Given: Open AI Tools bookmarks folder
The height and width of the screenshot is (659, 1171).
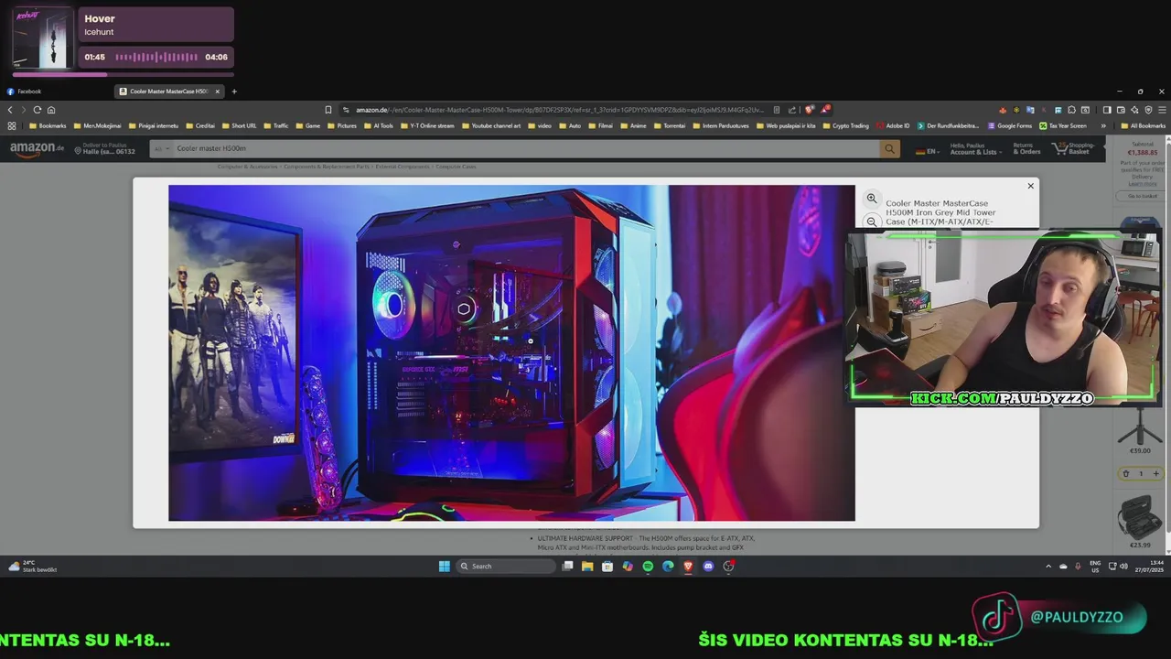Looking at the screenshot, I should pyautogui.click(x=379, y=125).
